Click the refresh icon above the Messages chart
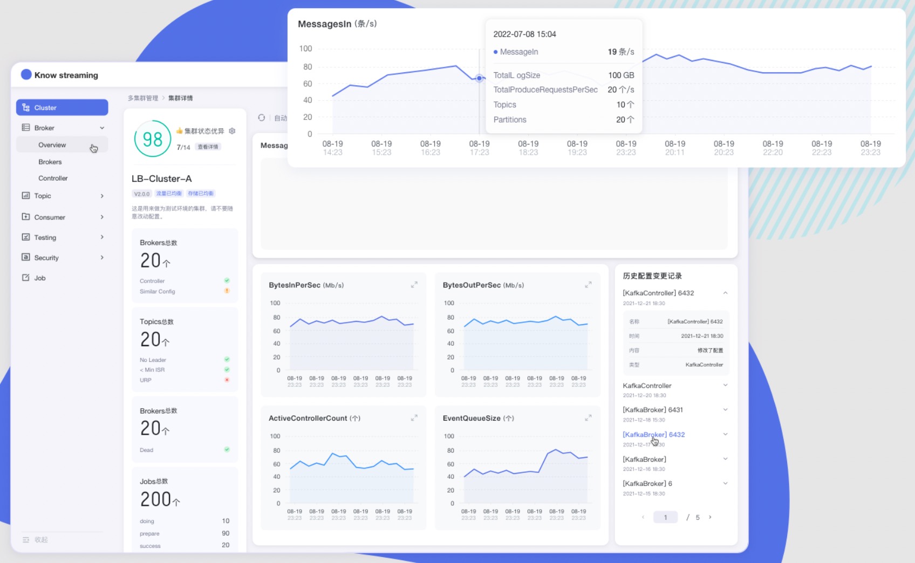The image size is (915, 563). [x=262, y=118]
